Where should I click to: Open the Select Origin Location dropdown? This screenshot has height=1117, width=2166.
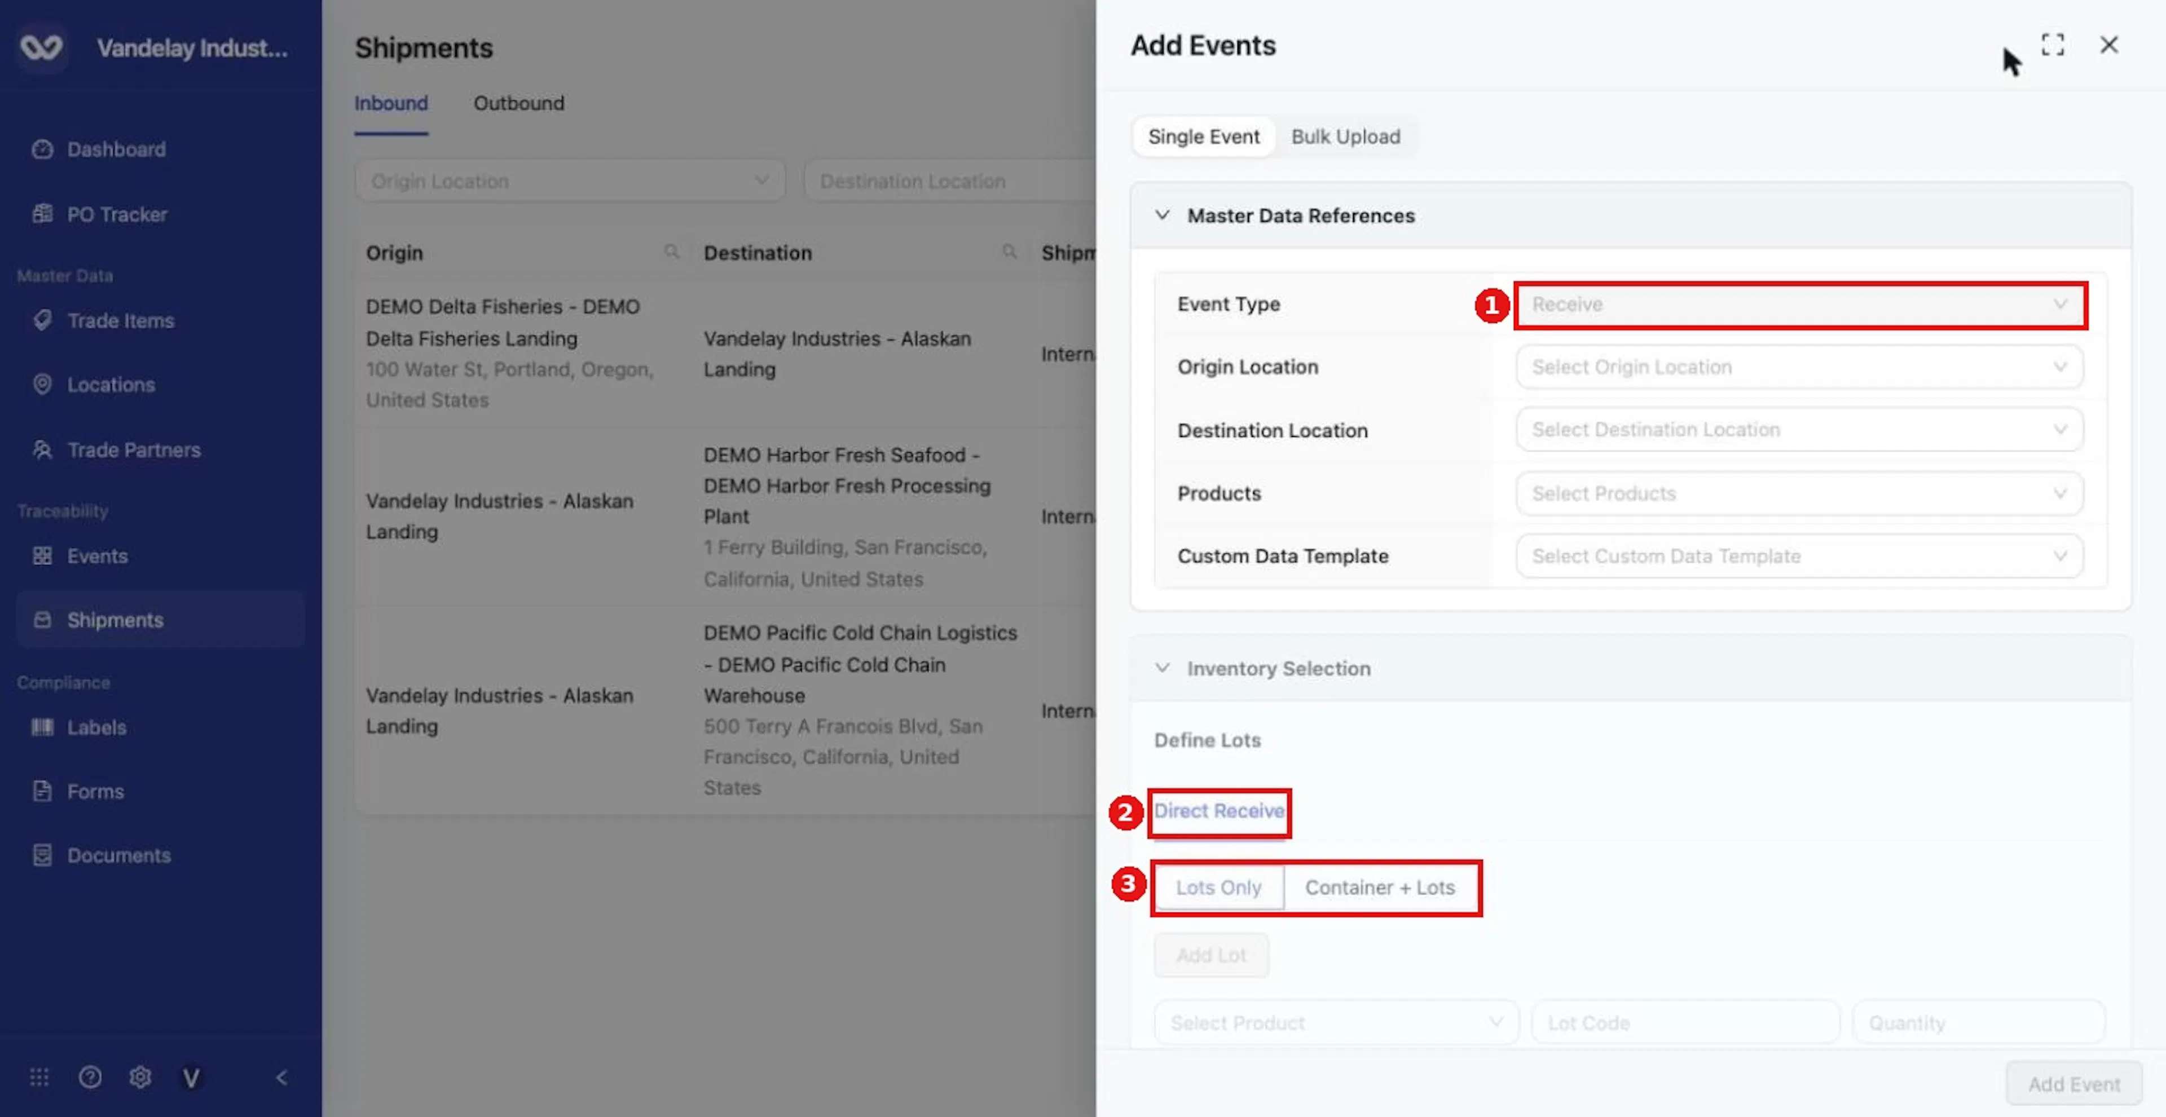tap(1799, 367)
